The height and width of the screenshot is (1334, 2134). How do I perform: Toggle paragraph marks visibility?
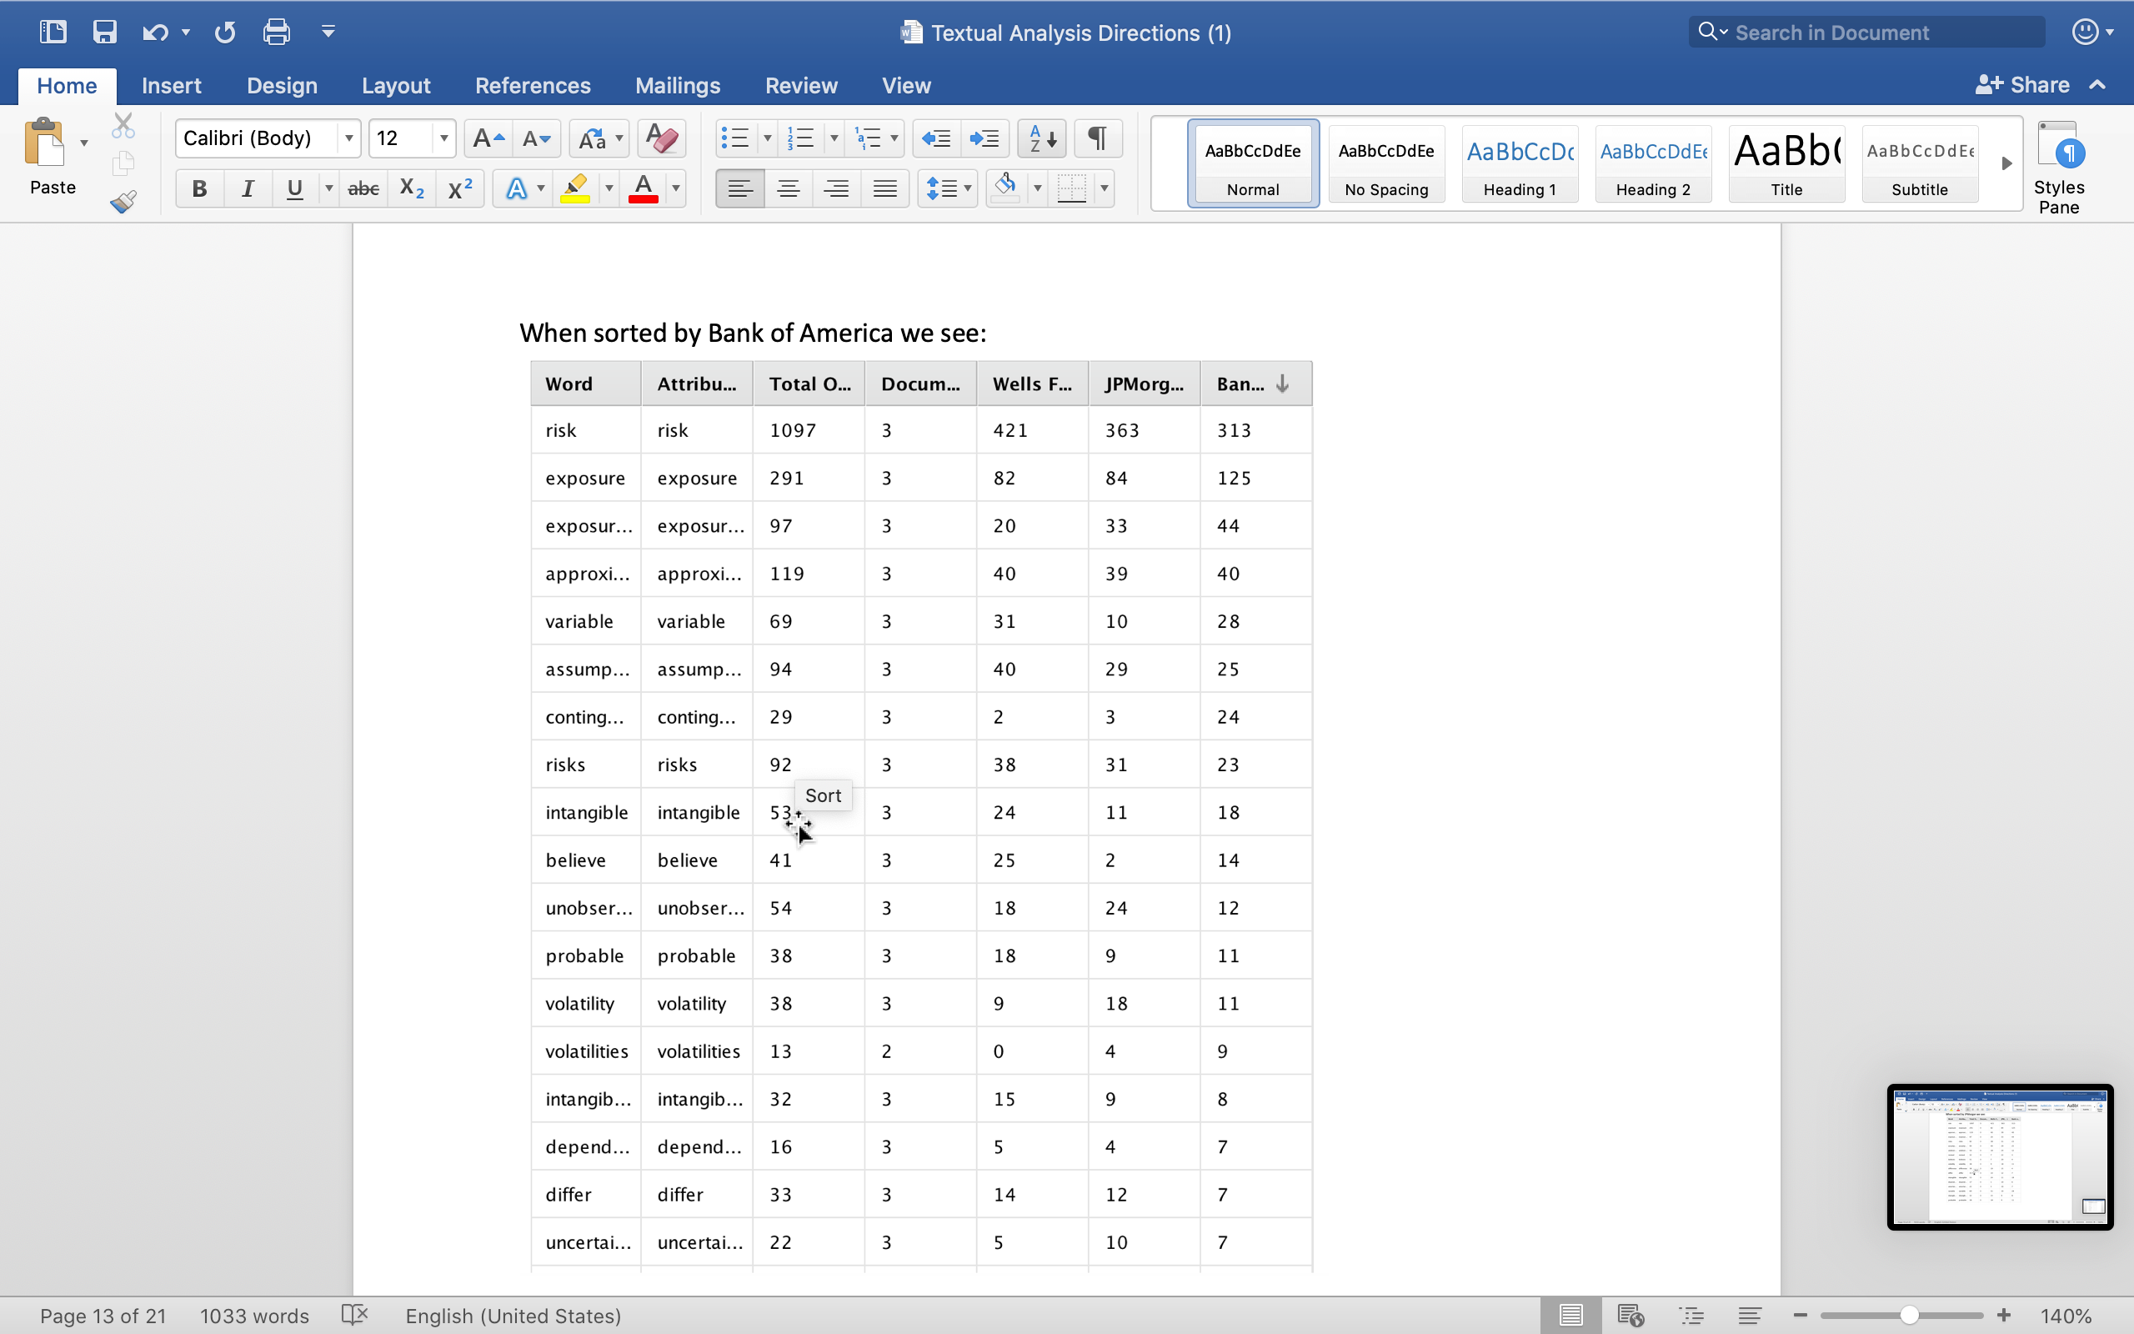[1097, 138]
